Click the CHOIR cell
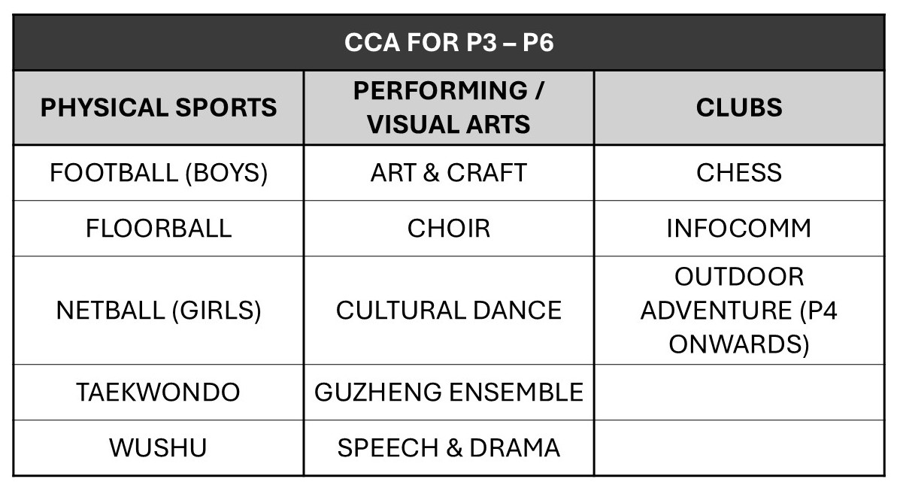The width and height of the screenshot is (897, 488). (x=449, y=229)
